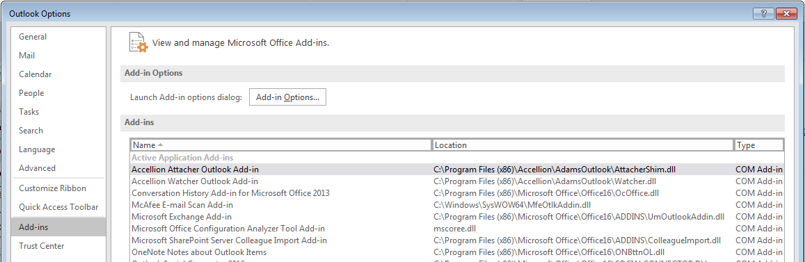The image size is (805, 262).
Task: Click COM Add-in type for OneNote row
Action: click(x=759, y=252)
